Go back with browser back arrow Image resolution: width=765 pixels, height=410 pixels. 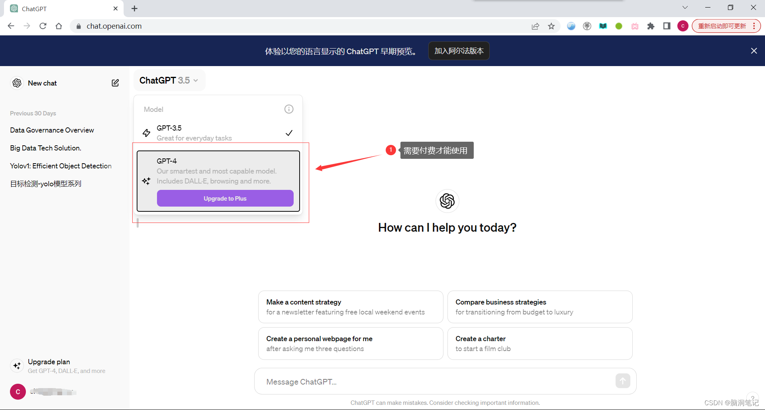[x=11, y=26]
